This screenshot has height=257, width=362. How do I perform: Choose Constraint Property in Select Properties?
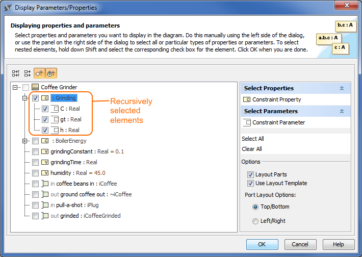coord(276,99)
